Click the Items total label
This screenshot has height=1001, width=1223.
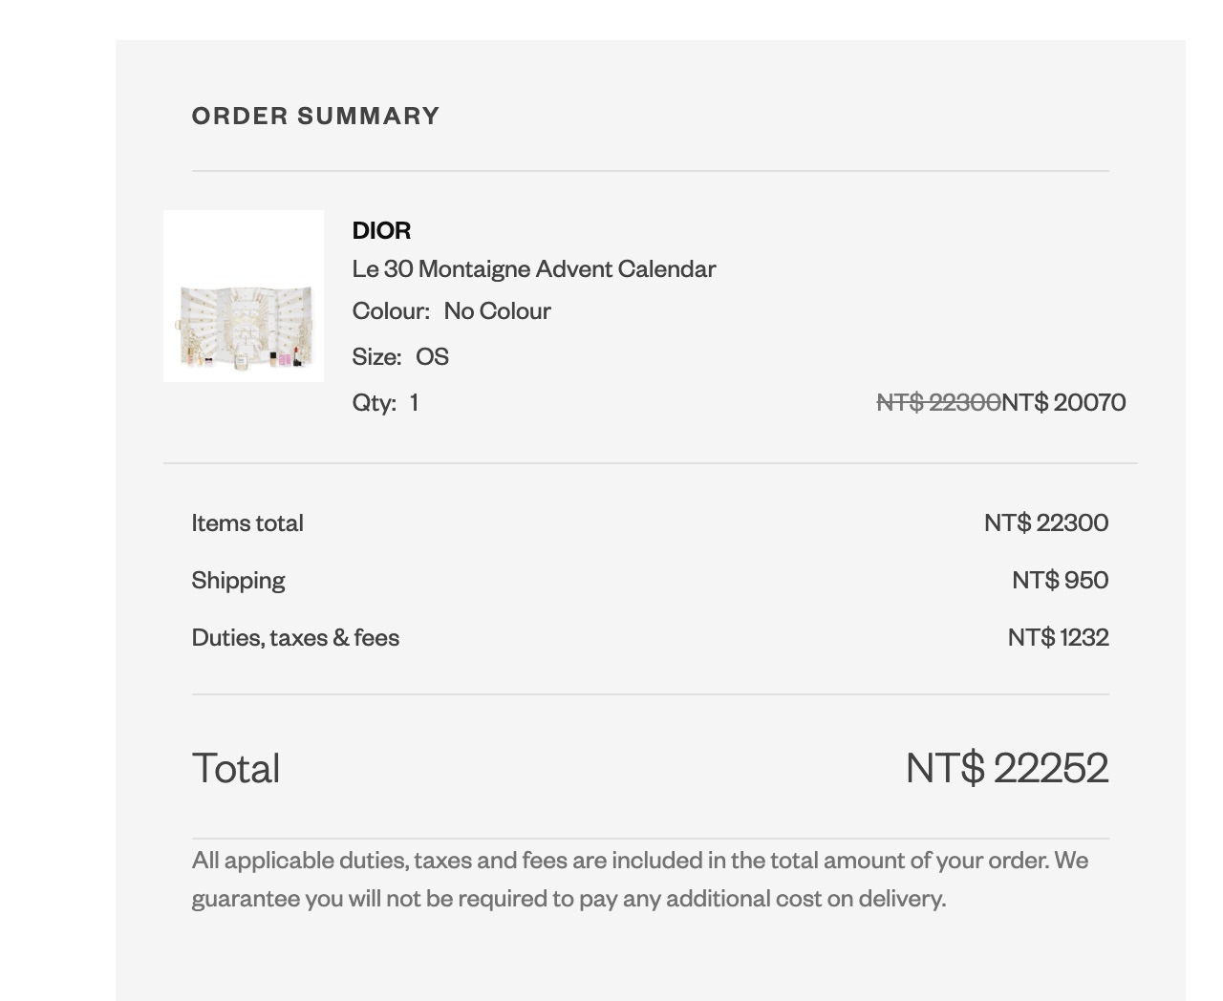pyautogui.click(x=247, y=522)
